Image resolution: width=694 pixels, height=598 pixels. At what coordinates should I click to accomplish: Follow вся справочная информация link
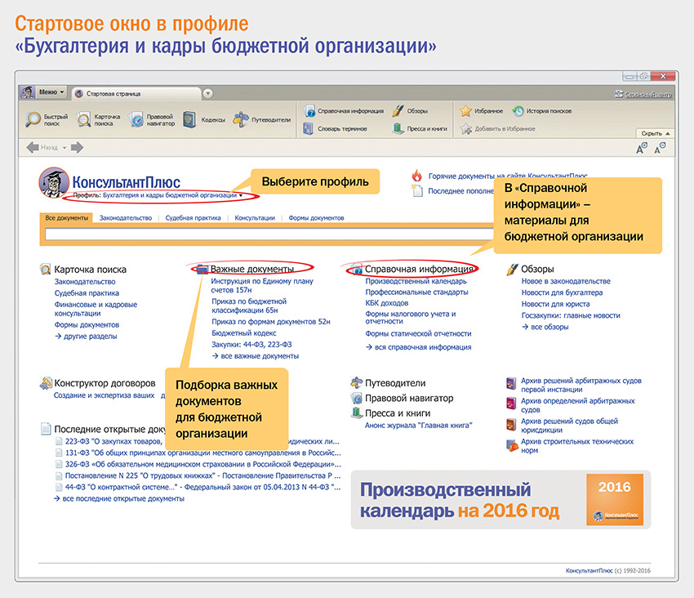419,347
